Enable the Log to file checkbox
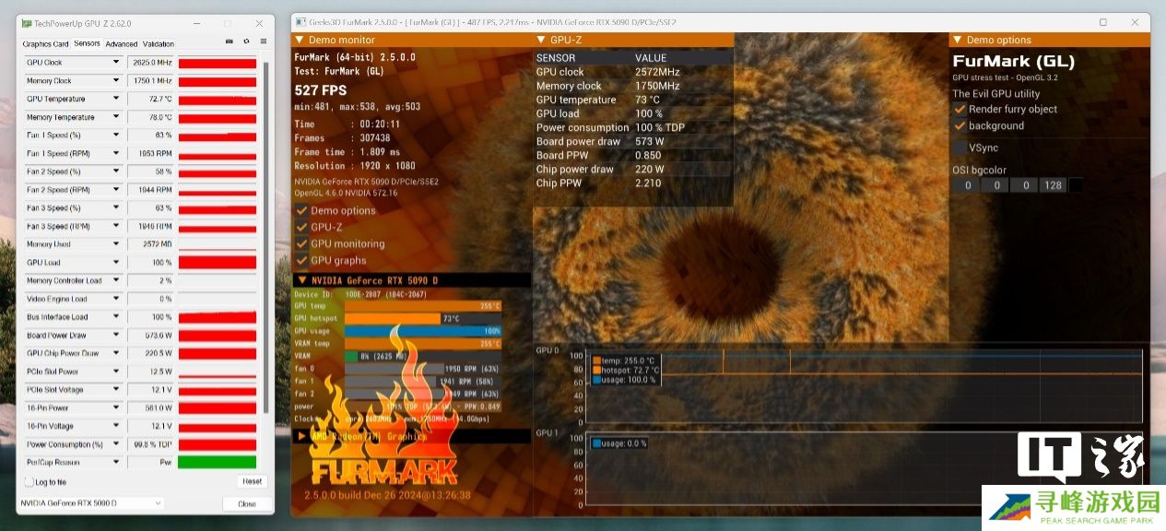 click(x=29, y=482)
